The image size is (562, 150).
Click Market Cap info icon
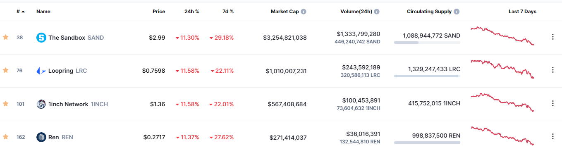pyautogui.click(x=304, y=12)
